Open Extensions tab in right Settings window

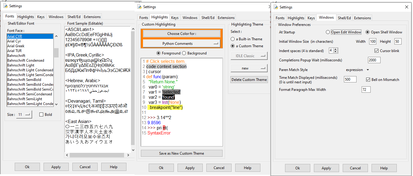[x=363, y=18]
